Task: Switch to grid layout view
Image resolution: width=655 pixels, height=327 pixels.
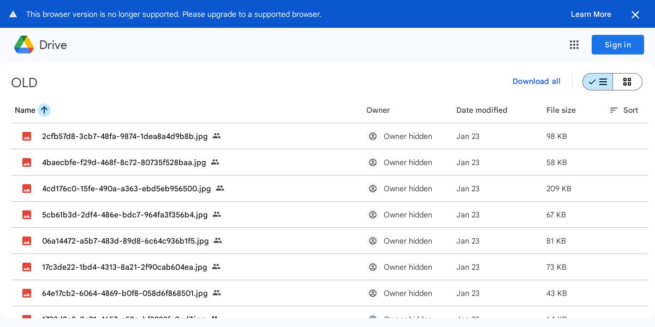Action: (x=627, y=82)
